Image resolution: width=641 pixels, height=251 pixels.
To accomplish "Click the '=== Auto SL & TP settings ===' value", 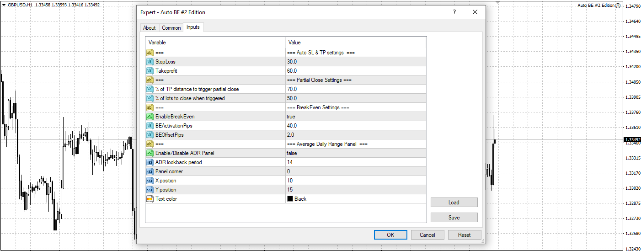I will coord(321,53).
